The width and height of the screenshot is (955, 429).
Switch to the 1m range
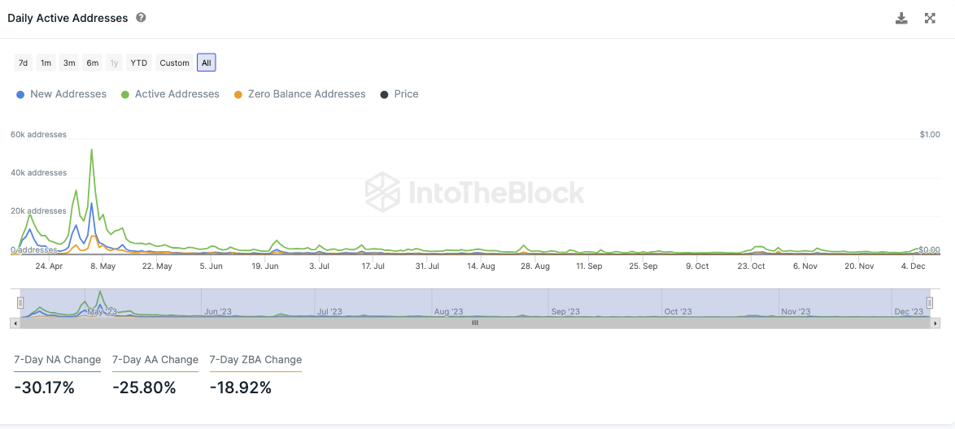pyautogui.click(x=46, y=63)
